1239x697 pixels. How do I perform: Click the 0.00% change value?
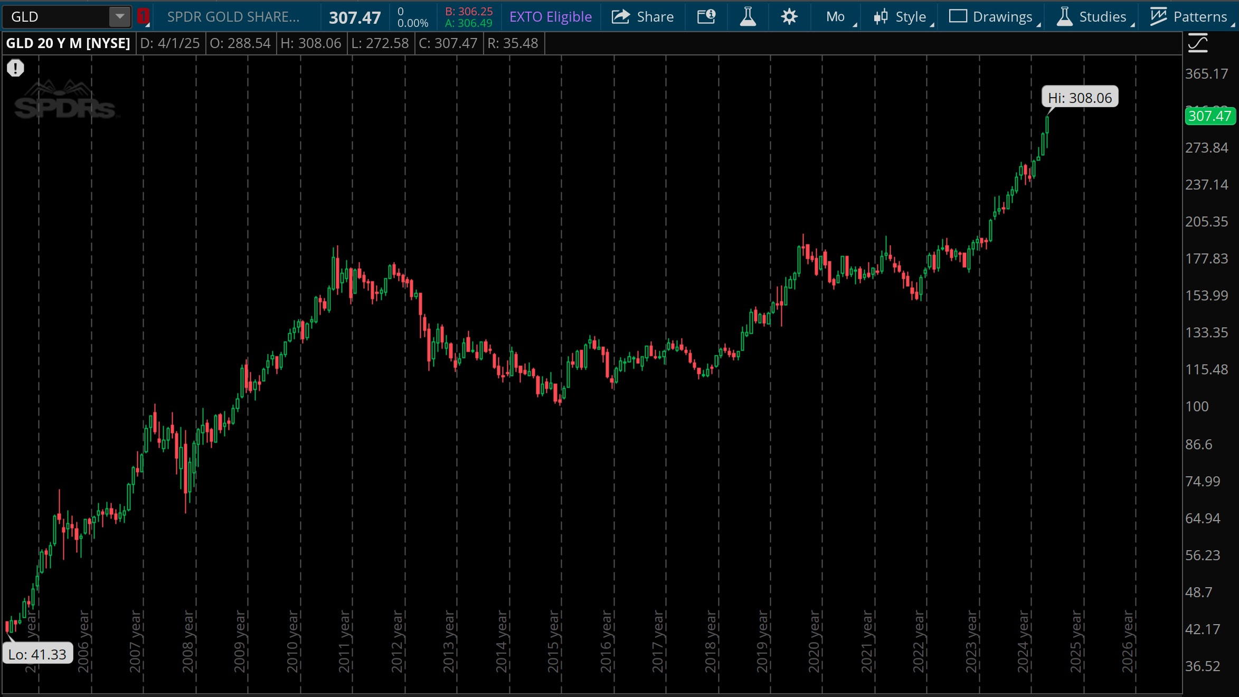coord(413,23)
